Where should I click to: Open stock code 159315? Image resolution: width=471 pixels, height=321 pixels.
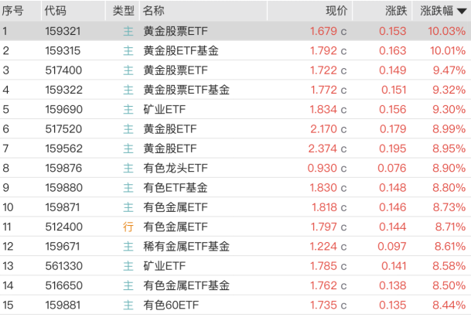(61, 50)
